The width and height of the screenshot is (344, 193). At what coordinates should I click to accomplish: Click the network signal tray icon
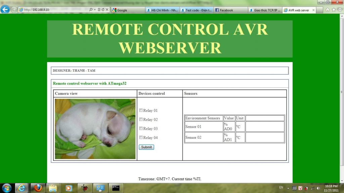coord(312,188)
